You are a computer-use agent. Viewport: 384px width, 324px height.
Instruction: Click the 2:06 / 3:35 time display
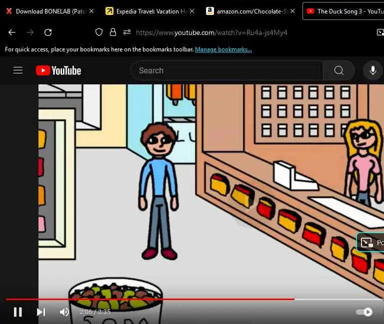tap(95, 312)
